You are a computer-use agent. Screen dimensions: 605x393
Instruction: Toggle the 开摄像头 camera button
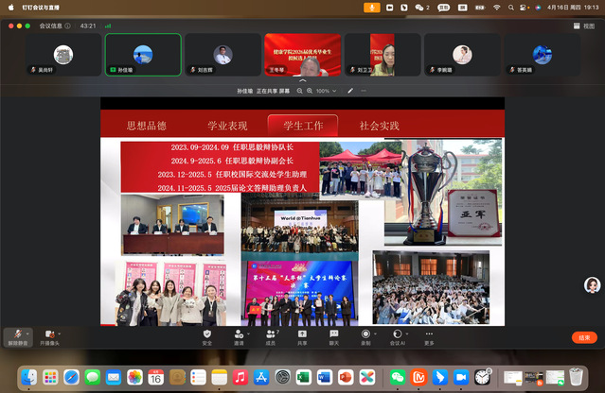pyautogui.click(x=48, y=335)
